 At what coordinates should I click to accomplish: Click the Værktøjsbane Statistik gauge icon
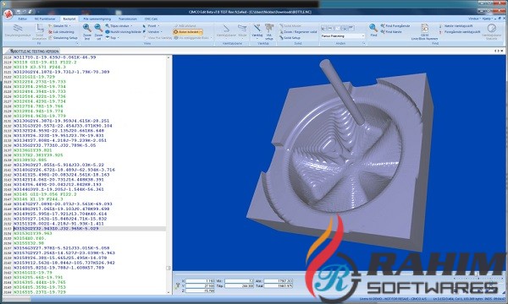click(491, 28)
